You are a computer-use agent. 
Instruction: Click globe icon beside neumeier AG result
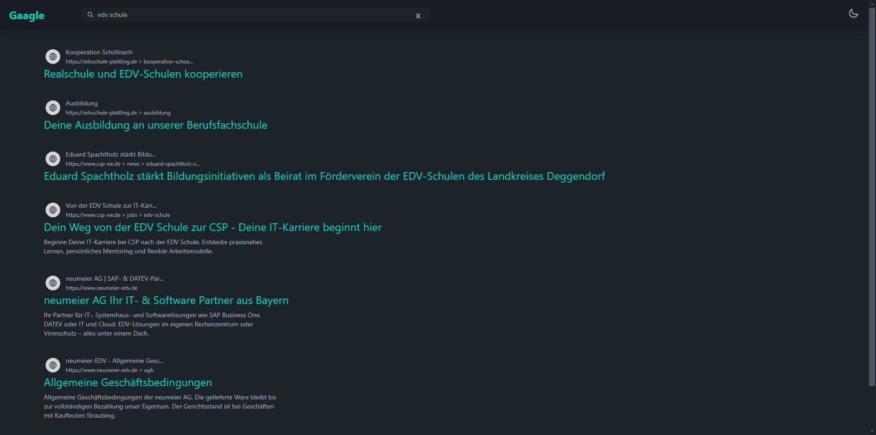(53, 283)
